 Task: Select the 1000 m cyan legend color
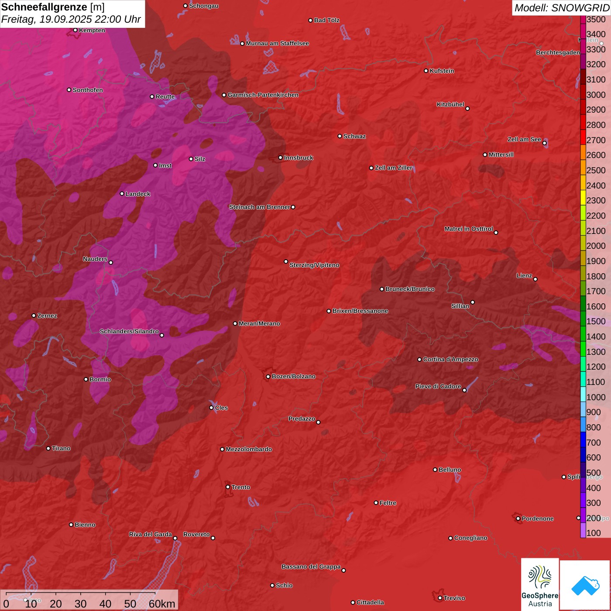[x=583, y=394]
